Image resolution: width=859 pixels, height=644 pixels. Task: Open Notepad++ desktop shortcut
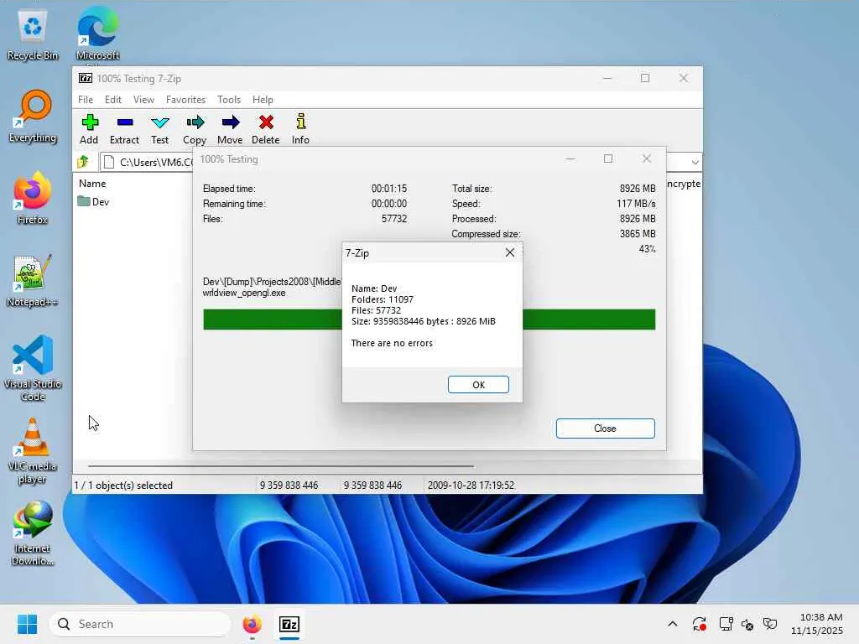point(33,281)
